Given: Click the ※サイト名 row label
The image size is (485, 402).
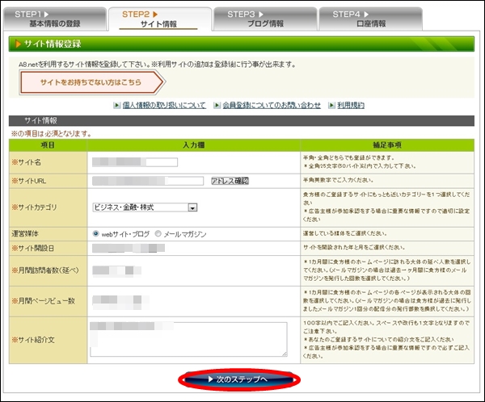Looking at the screenshot, I should tap(27, 162).
